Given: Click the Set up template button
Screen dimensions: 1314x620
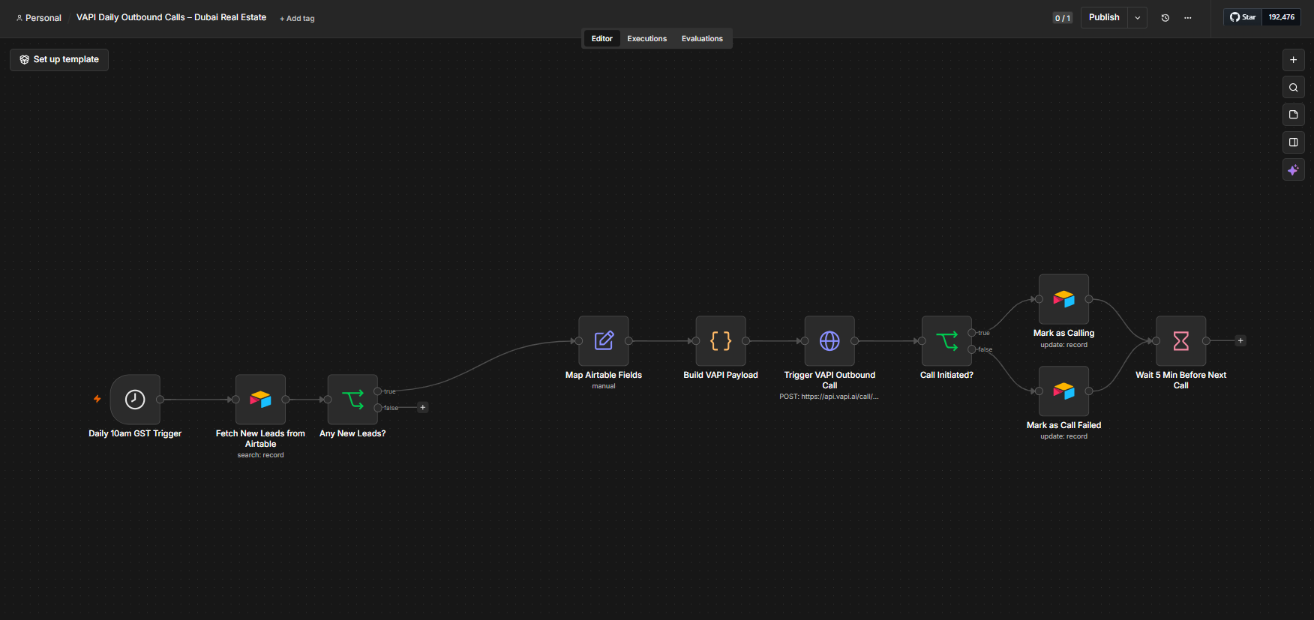Looking at the screenshot, I should click(x=59, y=60).
